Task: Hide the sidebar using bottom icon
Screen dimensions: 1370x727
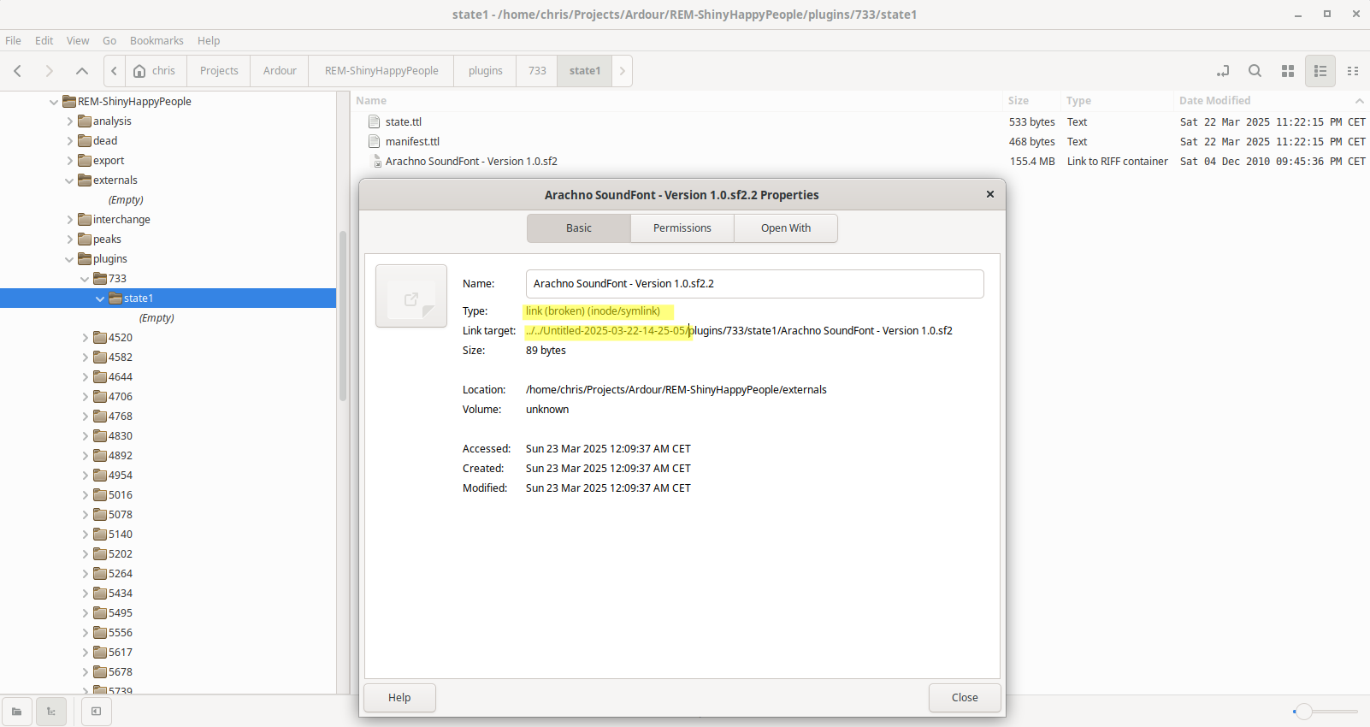Action: coord(96,711)
